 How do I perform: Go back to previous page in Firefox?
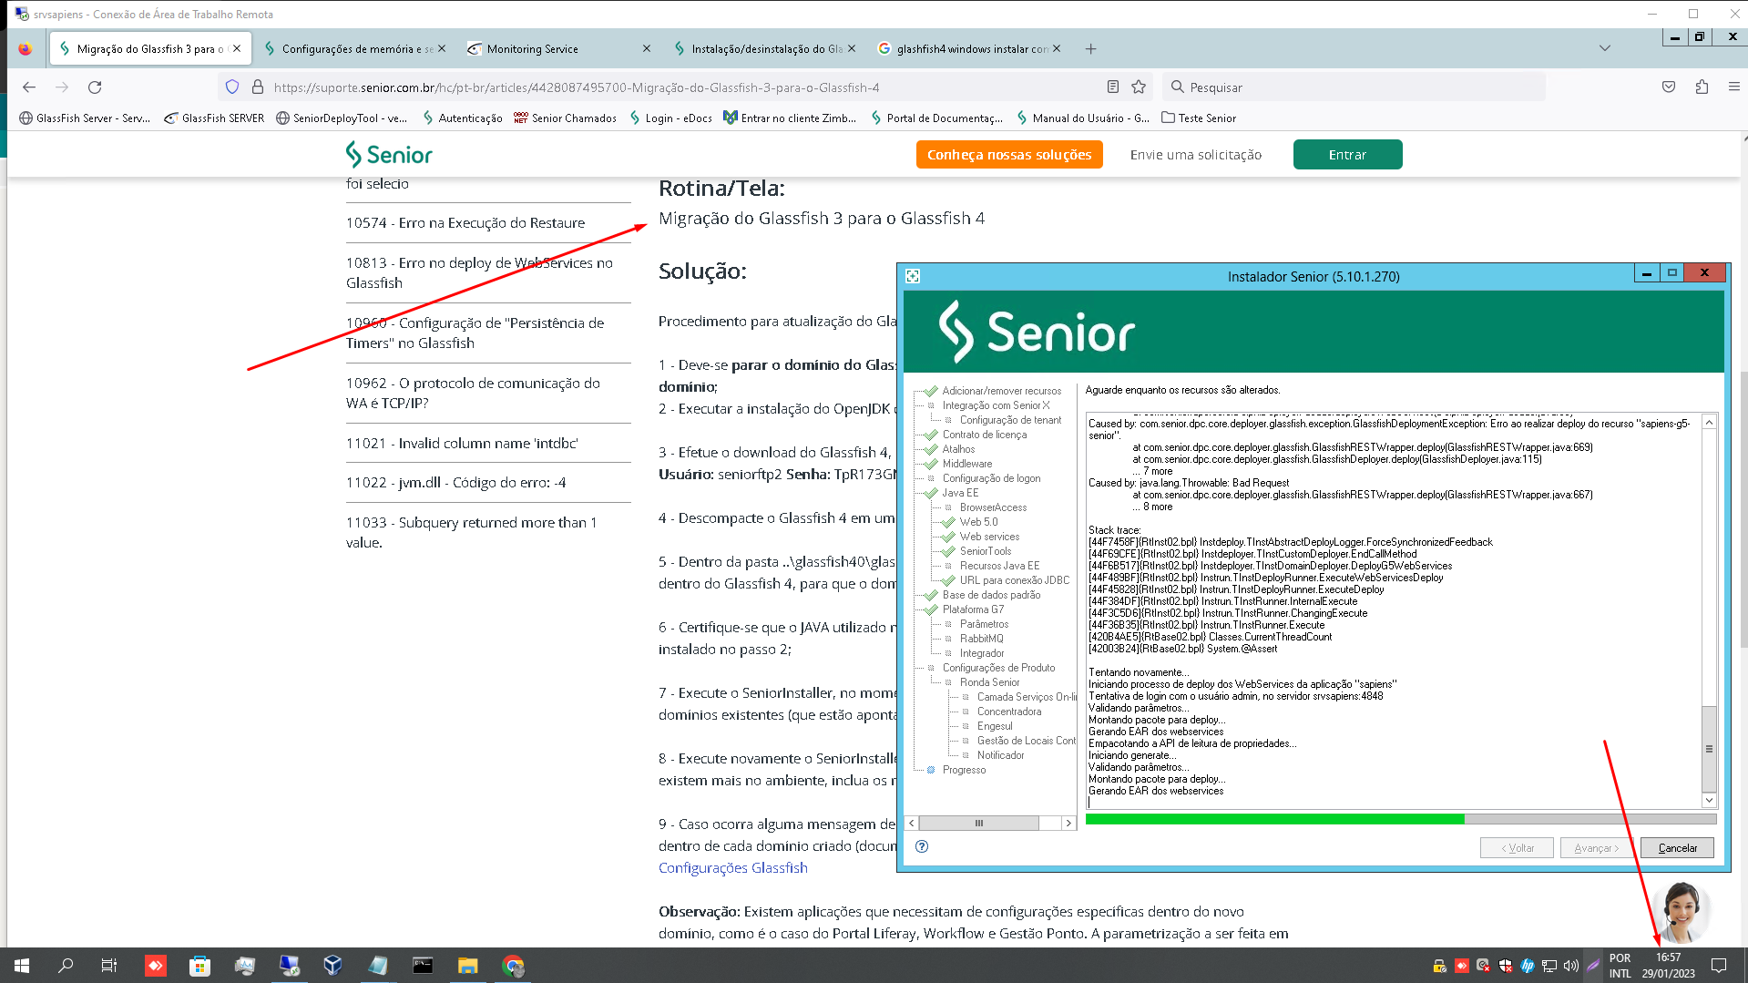(x=29, y=87)
